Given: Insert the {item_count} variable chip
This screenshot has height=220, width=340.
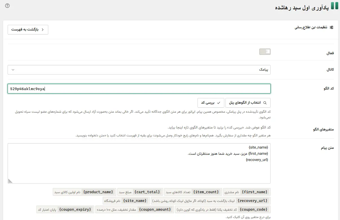Looking at the screenshot, I should coord(193,192).
